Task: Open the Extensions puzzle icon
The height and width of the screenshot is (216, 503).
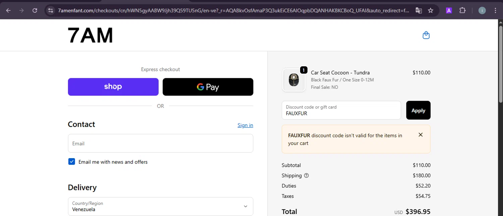Action: tap(462, 10)
